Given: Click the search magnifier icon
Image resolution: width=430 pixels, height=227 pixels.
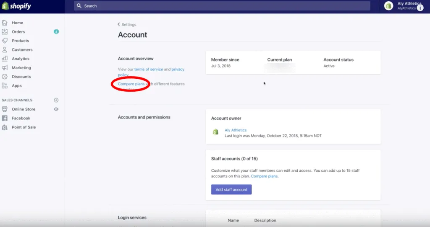Looking at the screenshot, I should (79, 6).
